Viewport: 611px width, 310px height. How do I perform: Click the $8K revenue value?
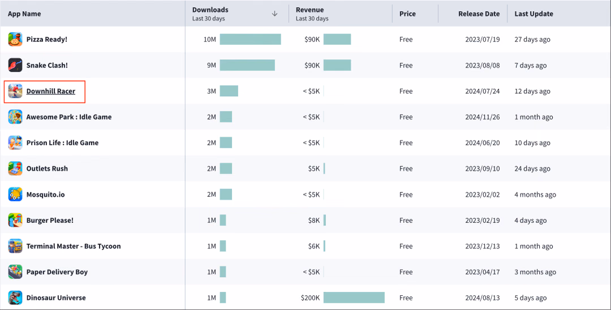point(314,220)
